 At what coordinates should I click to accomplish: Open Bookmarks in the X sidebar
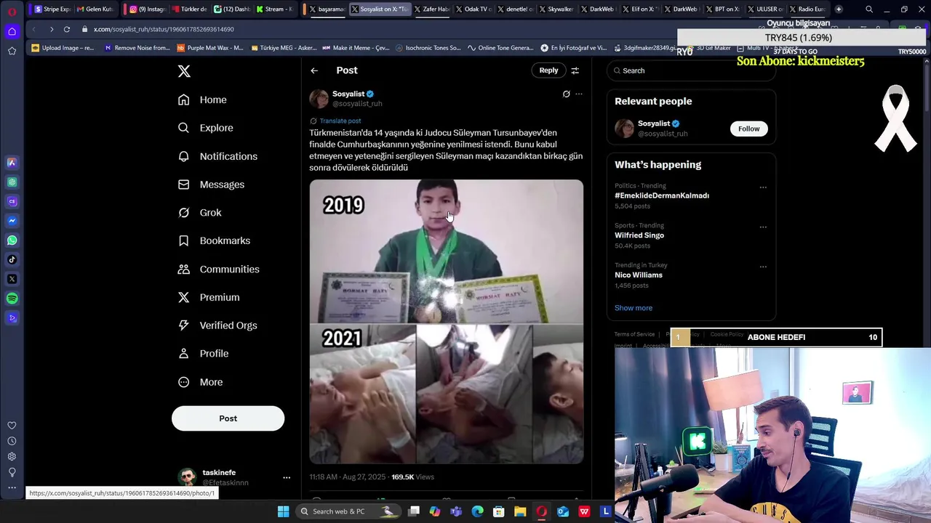(214, 240)
